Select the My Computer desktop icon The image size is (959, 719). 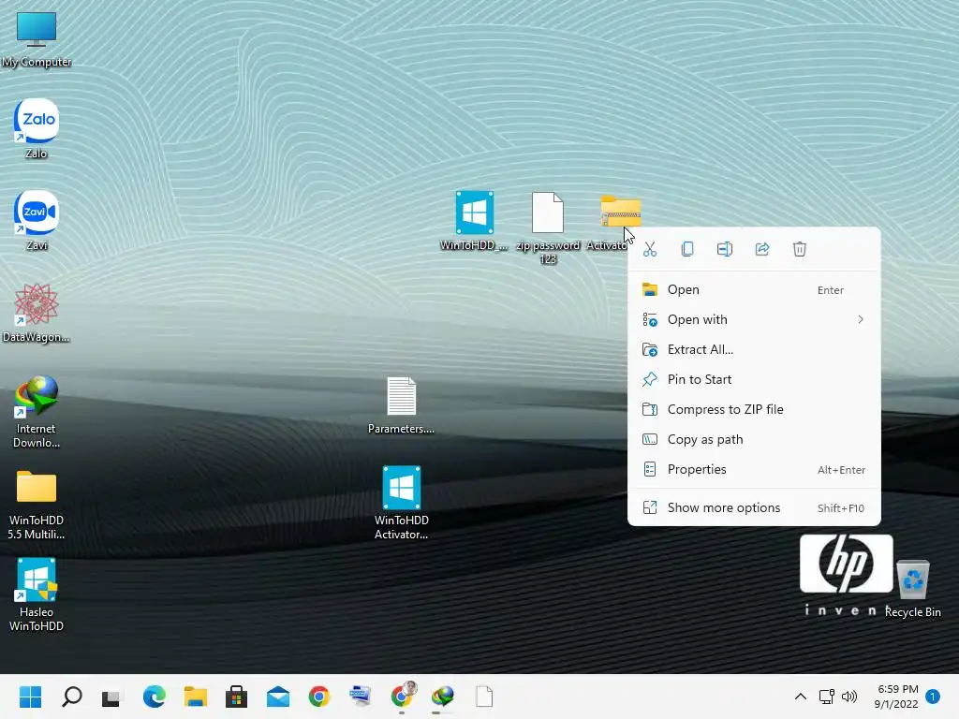37,38
